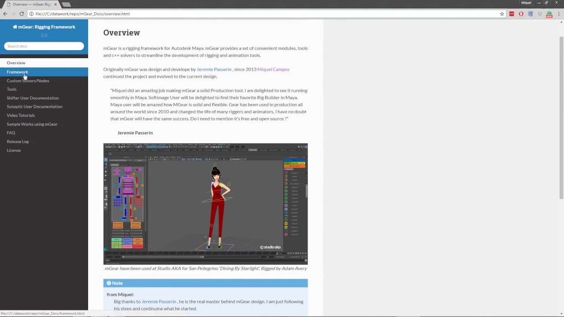Close the Overview mGear browser tab

point(55,4)
